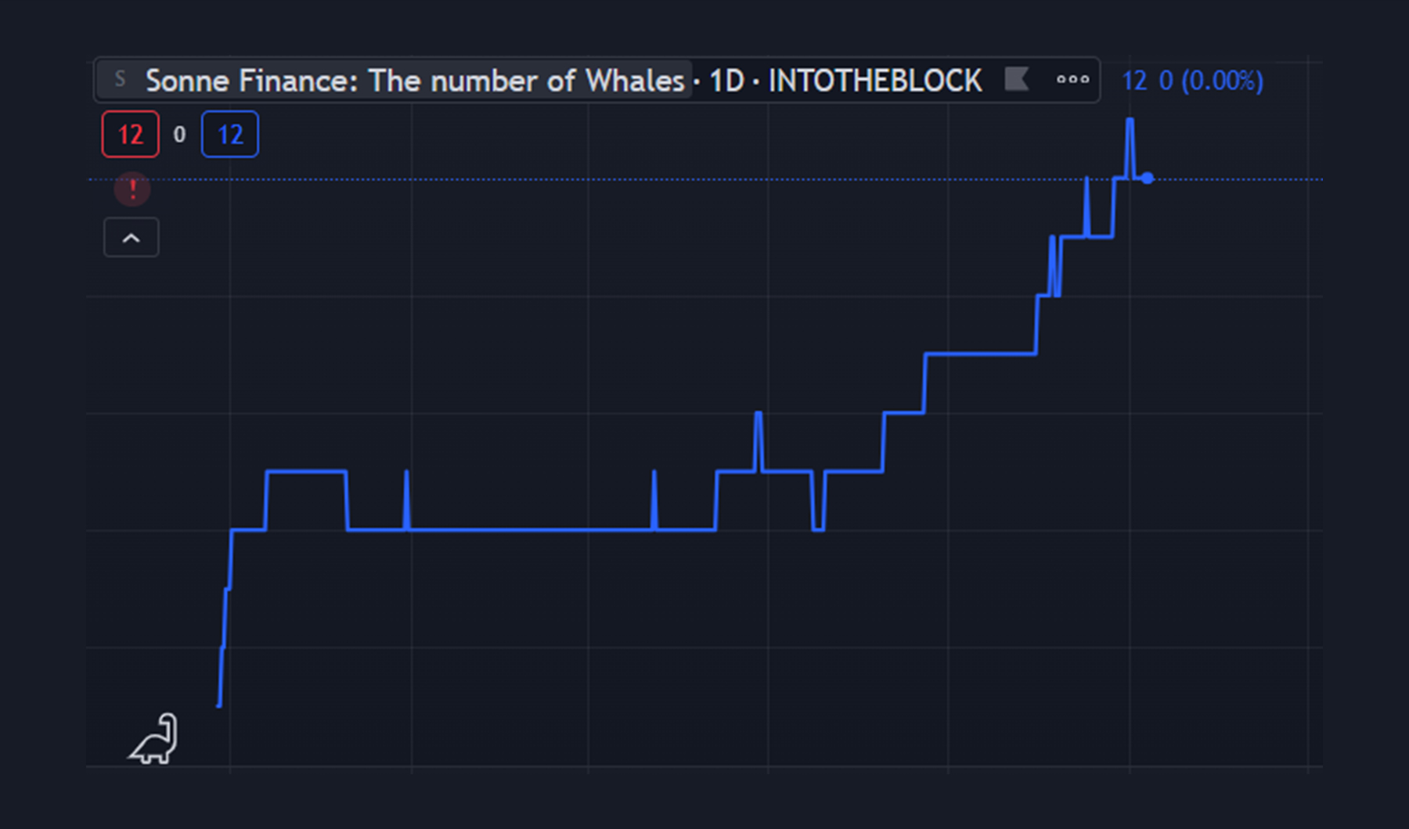1409x829 pixels.
Task: Click the 0 spread value between boxes
Action: (x=179, y=135)
